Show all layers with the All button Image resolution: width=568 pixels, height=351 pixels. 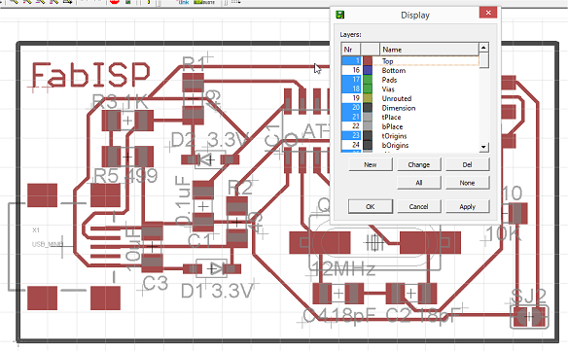419,183
